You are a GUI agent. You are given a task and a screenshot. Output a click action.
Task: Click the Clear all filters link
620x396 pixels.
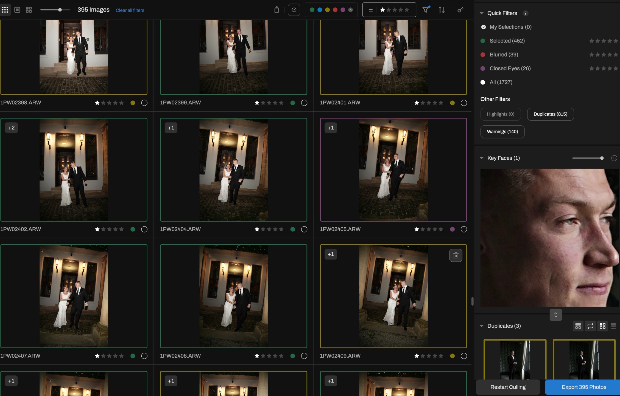point(130,10)
